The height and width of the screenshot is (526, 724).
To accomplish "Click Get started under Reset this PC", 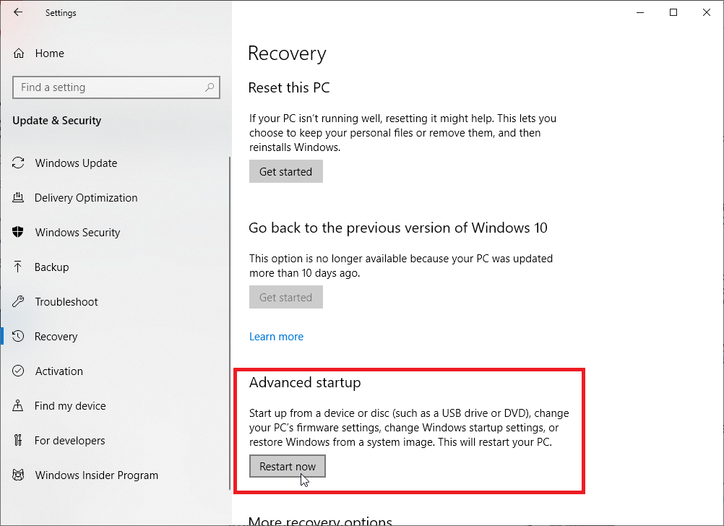I will 285,172.
